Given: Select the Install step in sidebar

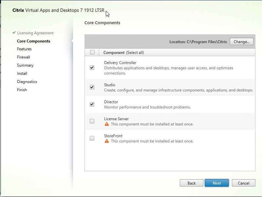Looking at the screenshot, I should (22, 74).
